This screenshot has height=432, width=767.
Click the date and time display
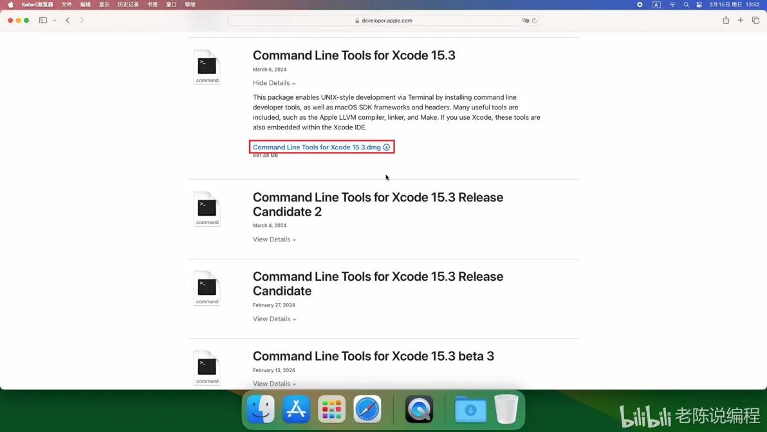click(734, 5)
